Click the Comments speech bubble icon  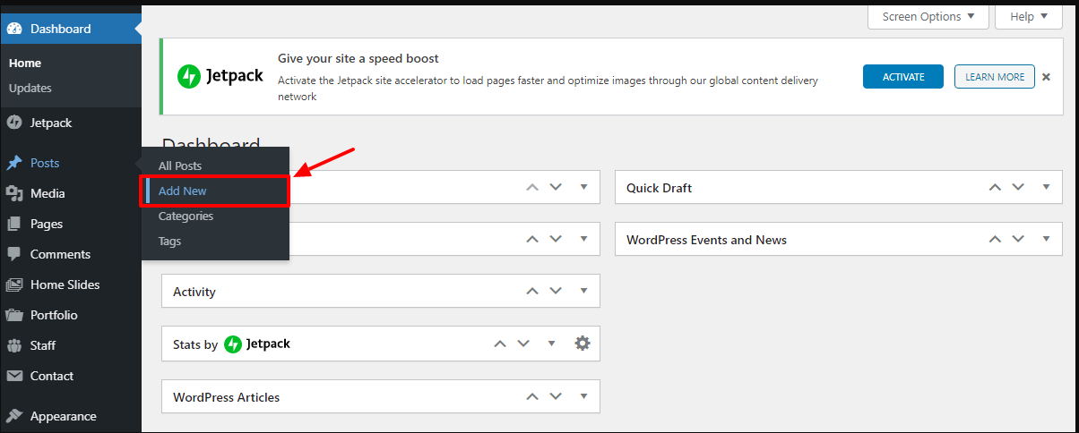pos(14,254)
